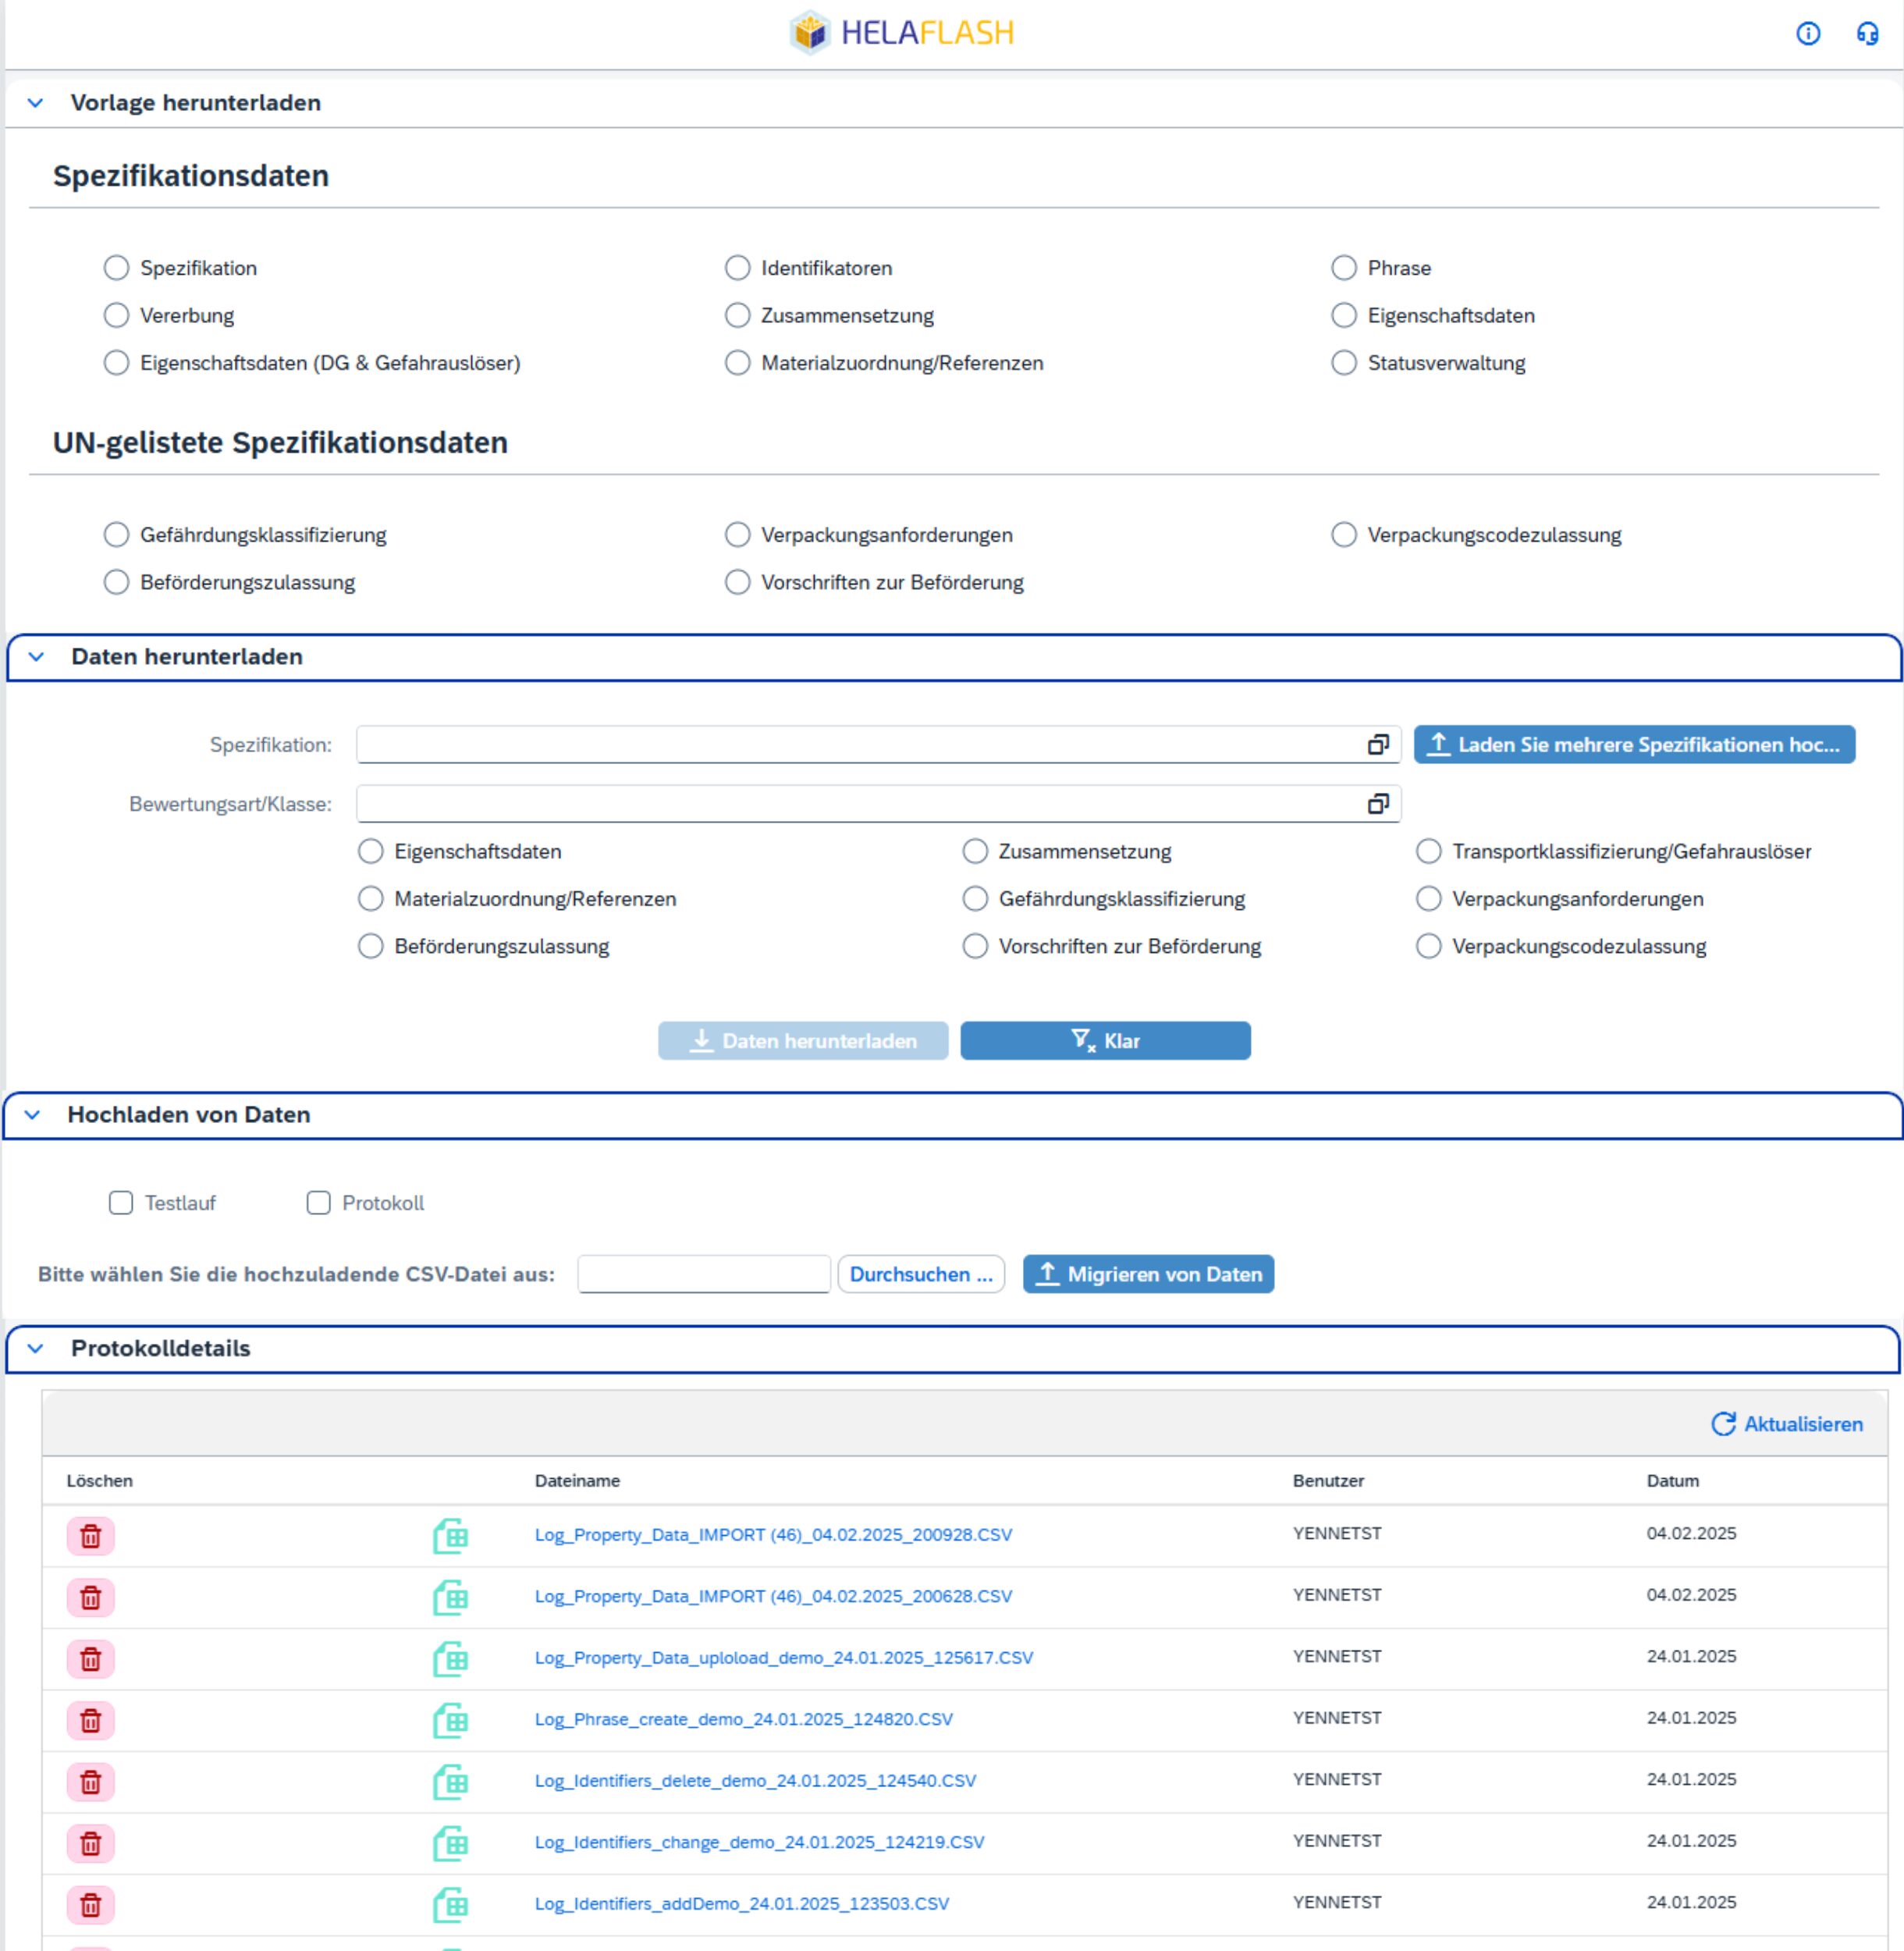Delete log Property_Data_IMPORT 200928 row

coord(91,1536)
